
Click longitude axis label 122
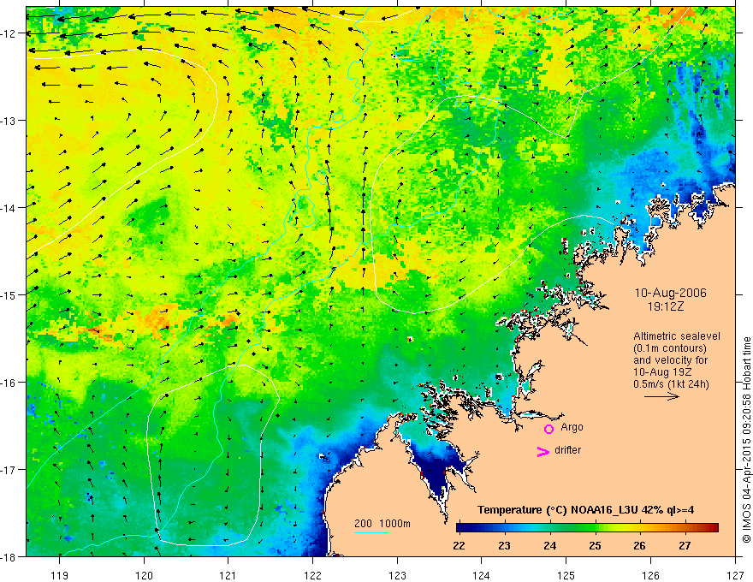coord(312,575)
